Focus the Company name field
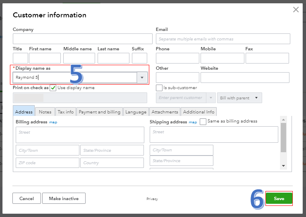 pos(83,39)
